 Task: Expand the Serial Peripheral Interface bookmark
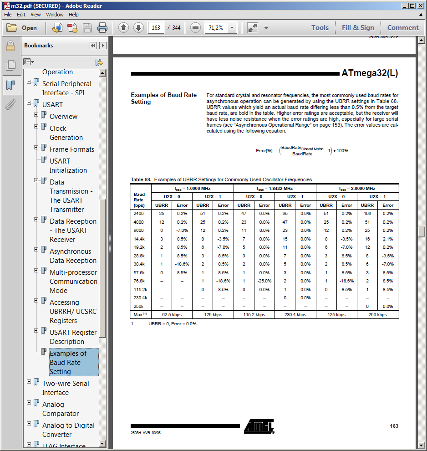pos(29,82)
